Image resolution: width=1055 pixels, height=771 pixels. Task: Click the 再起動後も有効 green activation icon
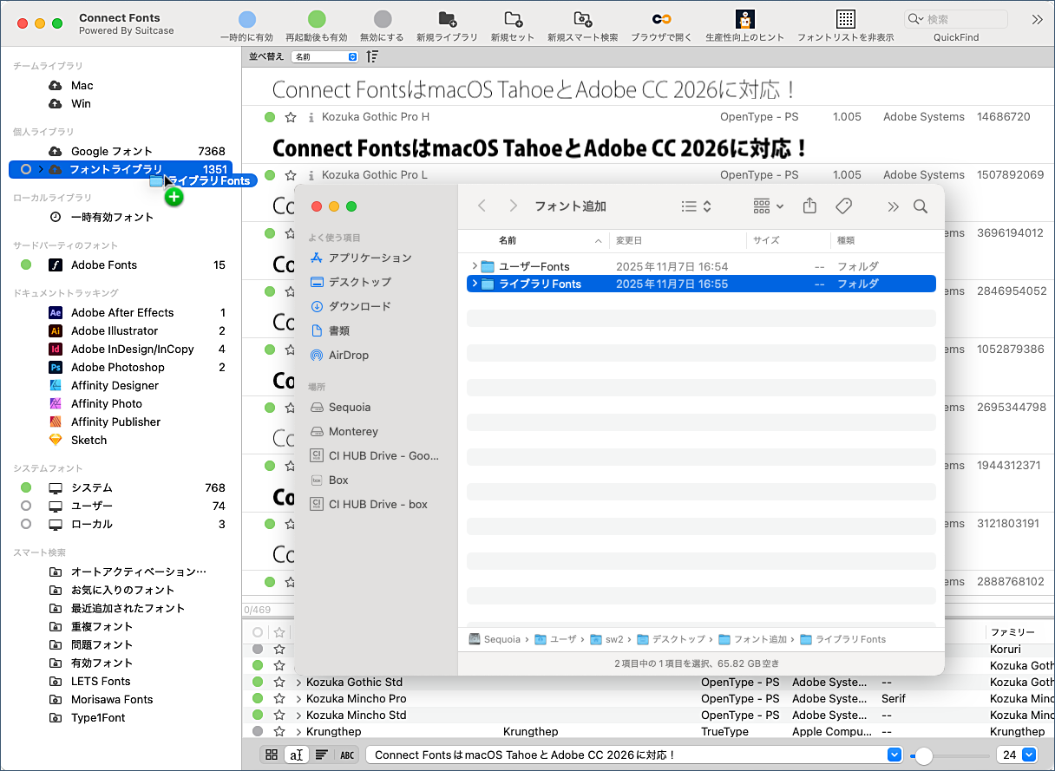[317, 19]
